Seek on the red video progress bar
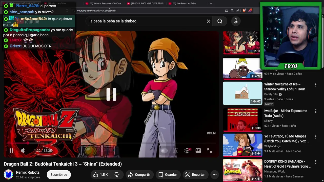The image size is (324, 182). click(111, 143)
